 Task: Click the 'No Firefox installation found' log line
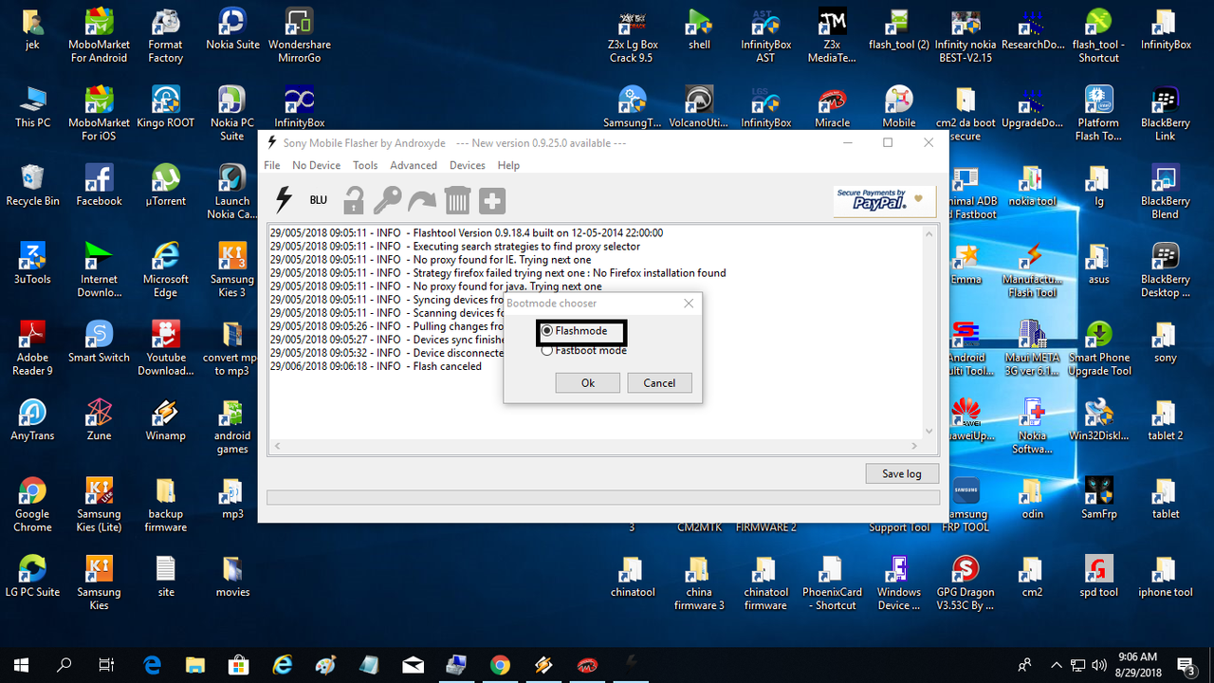coord(498,273)
